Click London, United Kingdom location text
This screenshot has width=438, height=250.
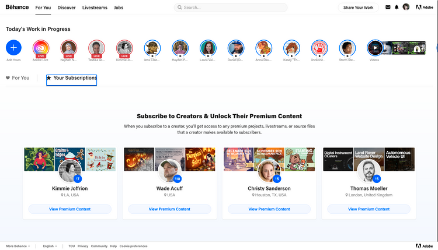(370, 195)
